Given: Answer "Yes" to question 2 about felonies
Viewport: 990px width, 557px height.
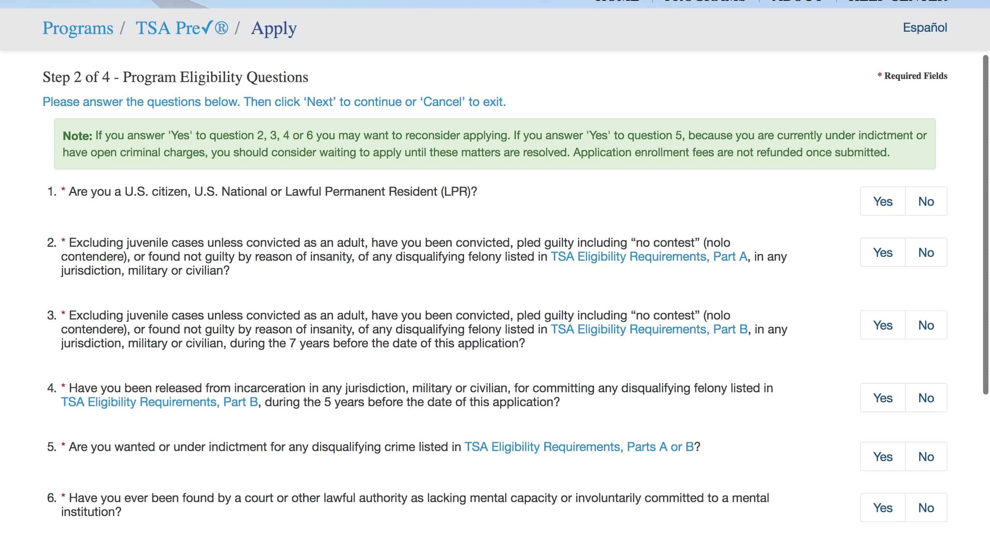Looking at the screenshot, I should (x=882, y=252).
